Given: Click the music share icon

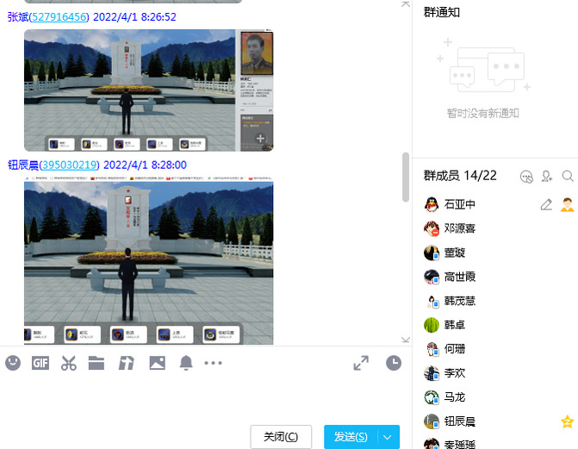Looking at the screenshot, I should click(x=126, y=363).
